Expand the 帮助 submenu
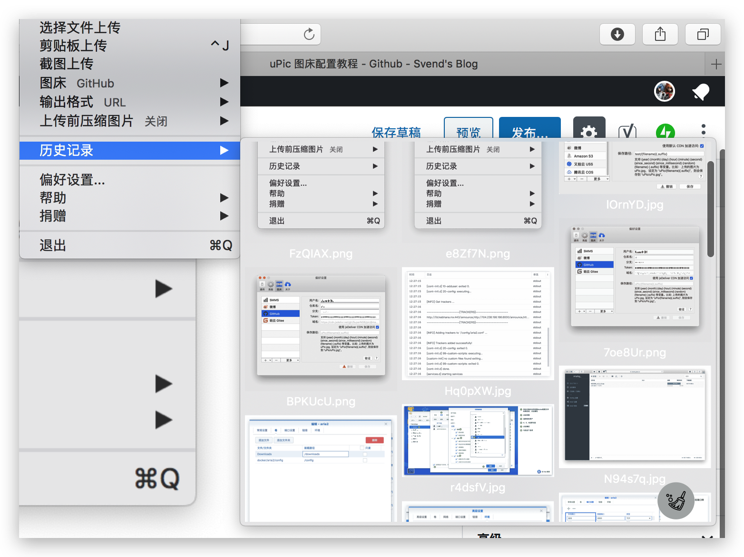This screenshot has height=557, width=744. pos(129,198)
